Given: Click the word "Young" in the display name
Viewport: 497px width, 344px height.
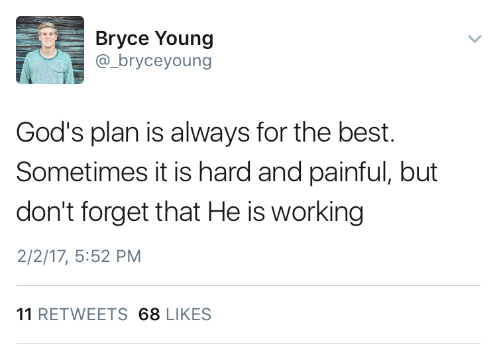Looking at the screenshot, I should [x=184, y=39].
